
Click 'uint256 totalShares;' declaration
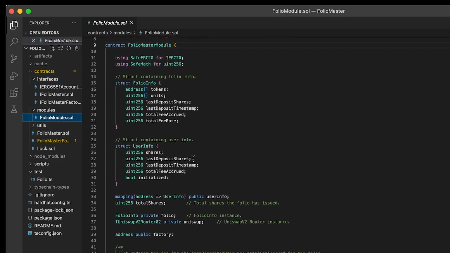(x=140, y=203)
